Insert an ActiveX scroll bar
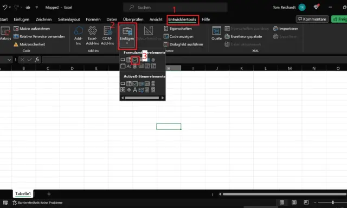347x208 pixels. coord(153,83)
